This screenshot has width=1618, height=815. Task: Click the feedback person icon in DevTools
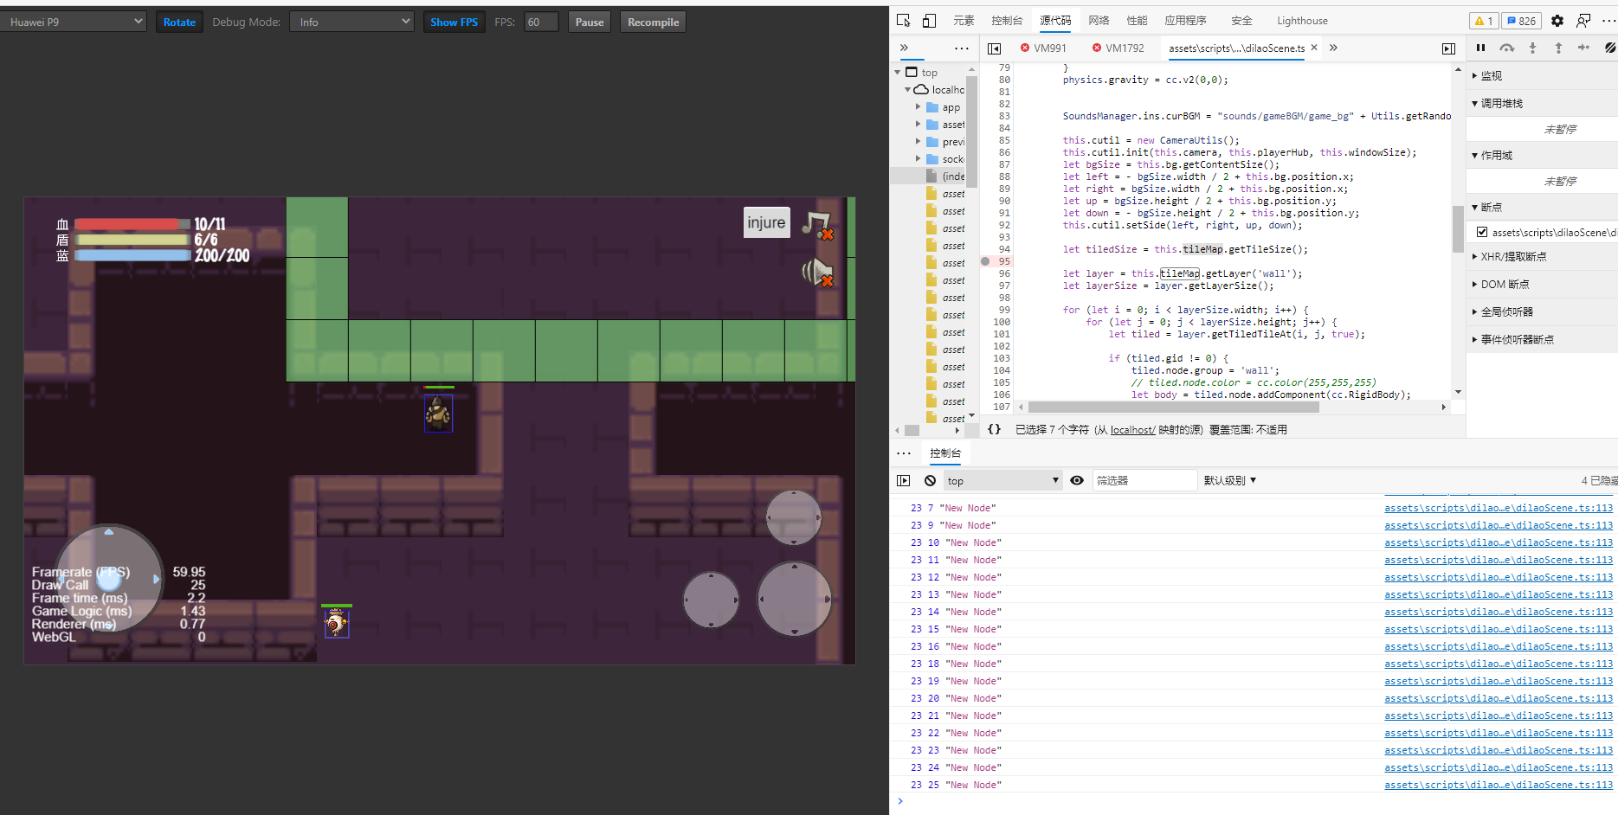click(1583, 21)
